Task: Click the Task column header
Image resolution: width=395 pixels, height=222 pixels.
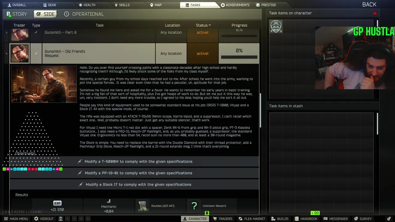Action: tap(100, 25)
